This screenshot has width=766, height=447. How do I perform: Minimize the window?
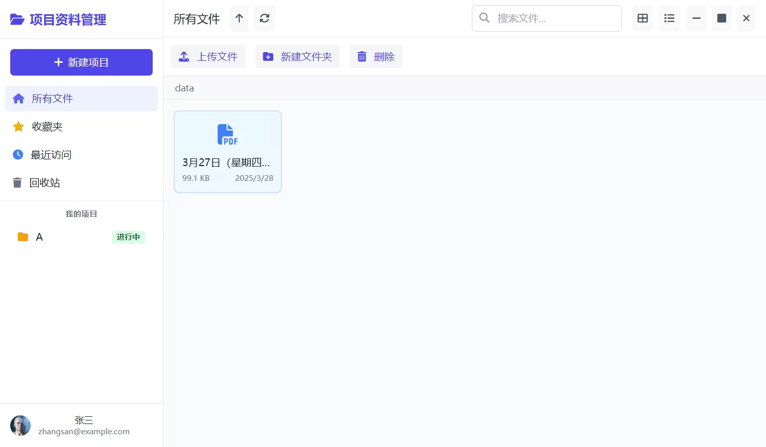pos(697,18)
